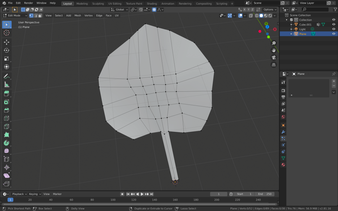Open the Mesh menu
This screenshot has height=211, width=338.
pos(78,15)
